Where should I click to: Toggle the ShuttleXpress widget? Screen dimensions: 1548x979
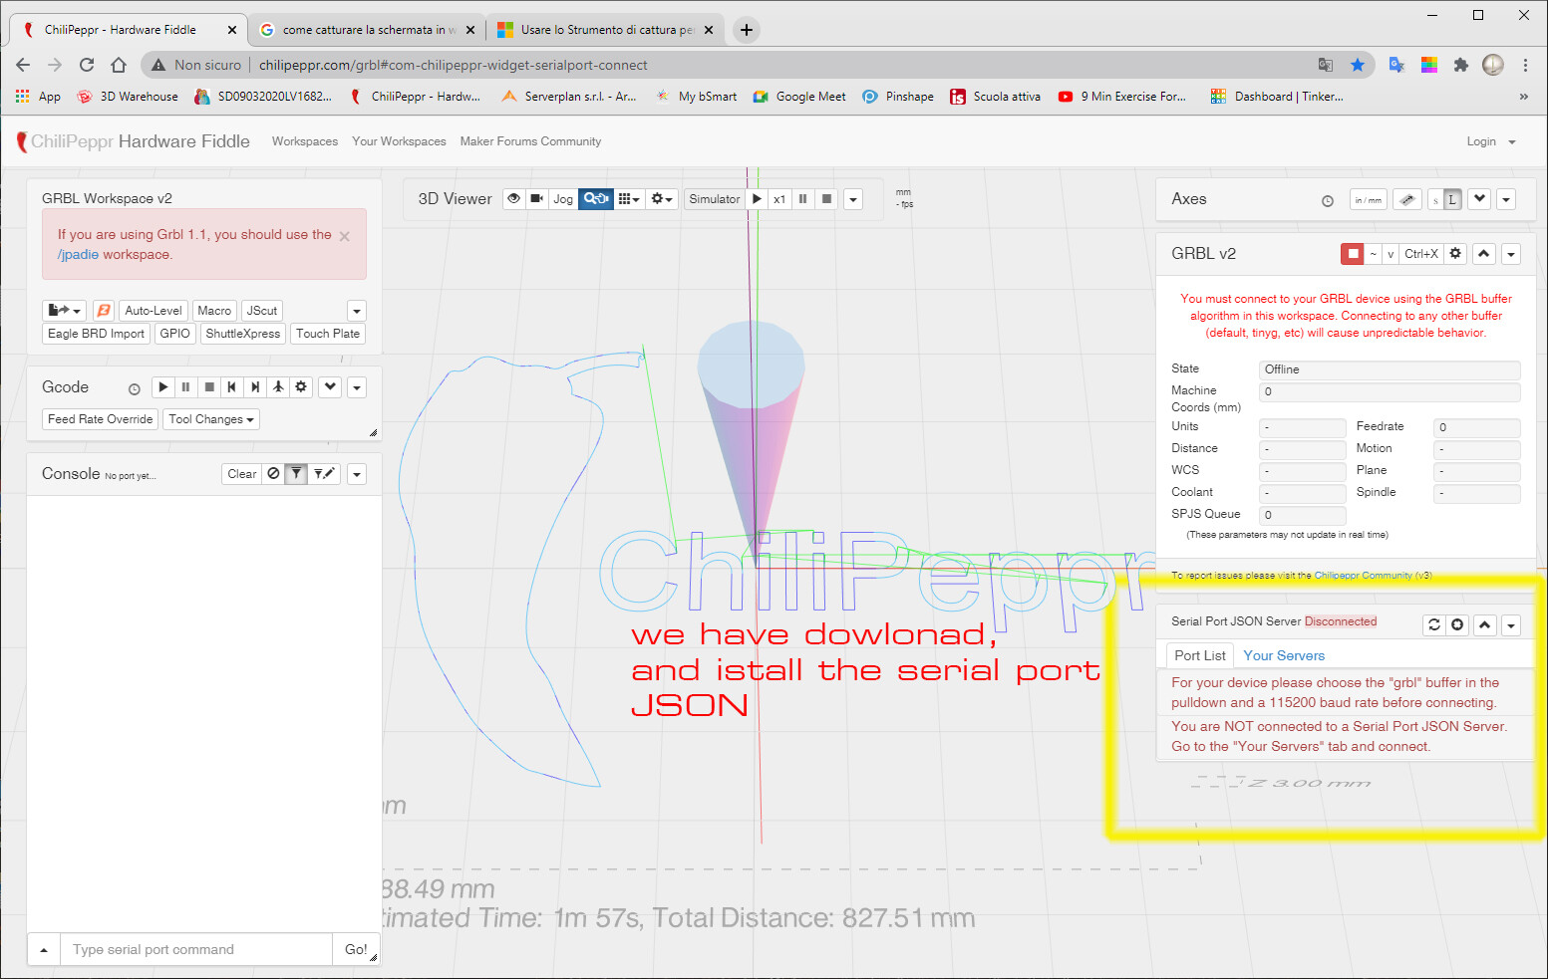tap(243, 334)
